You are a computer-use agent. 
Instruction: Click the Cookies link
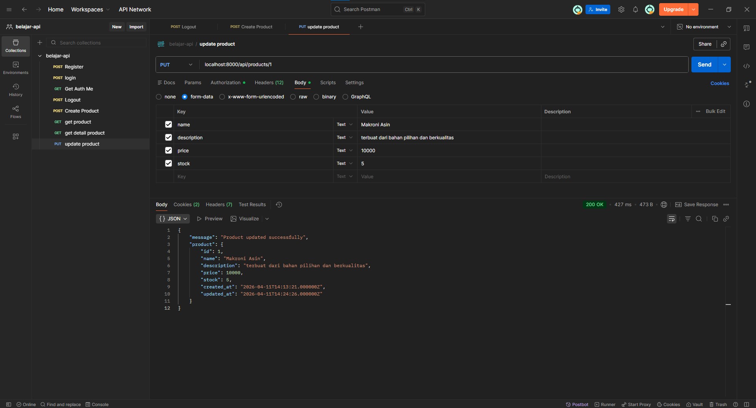719,83
